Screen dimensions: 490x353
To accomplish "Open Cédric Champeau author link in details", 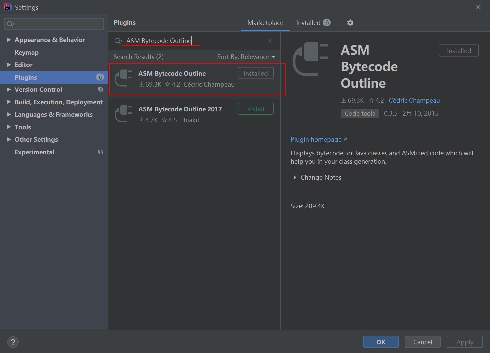I will 414,100.
